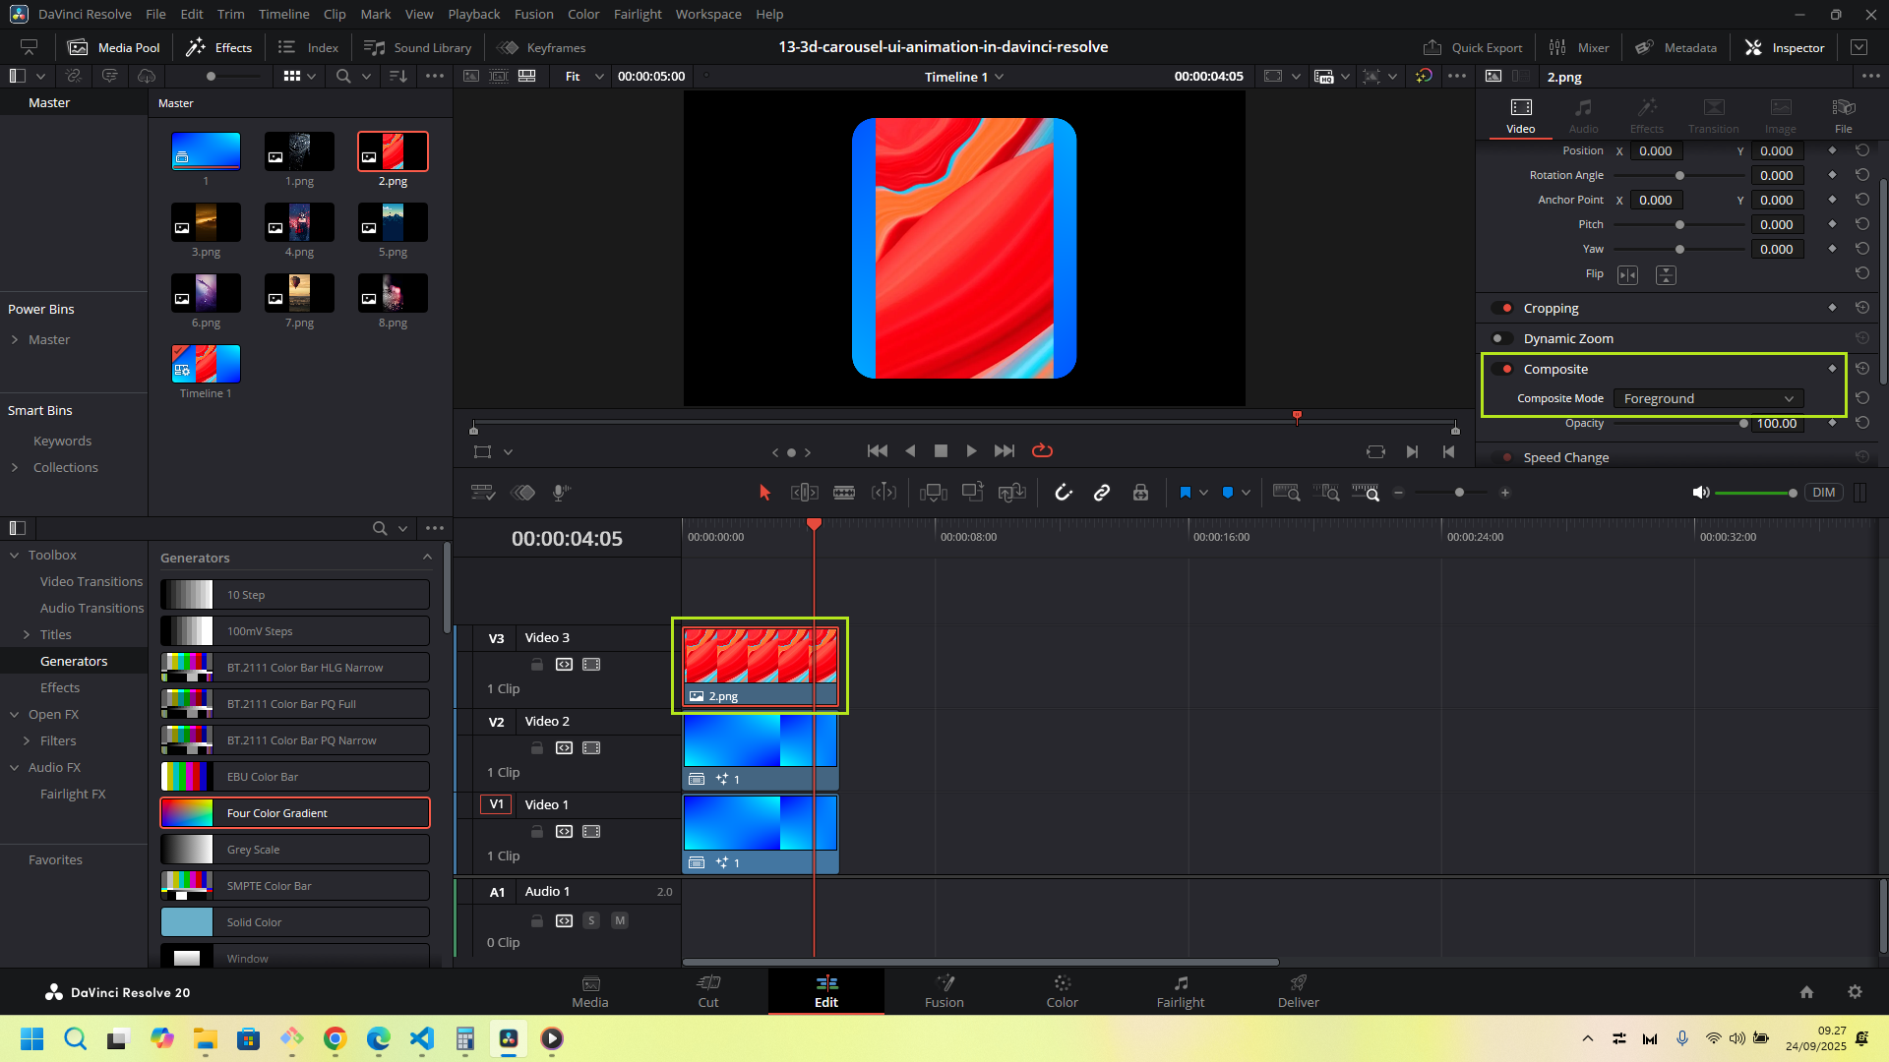Toggle the Cropping section enable switch
Screen dimensions: 1889x1062
pyautogui.click(x=1502, y=308)
